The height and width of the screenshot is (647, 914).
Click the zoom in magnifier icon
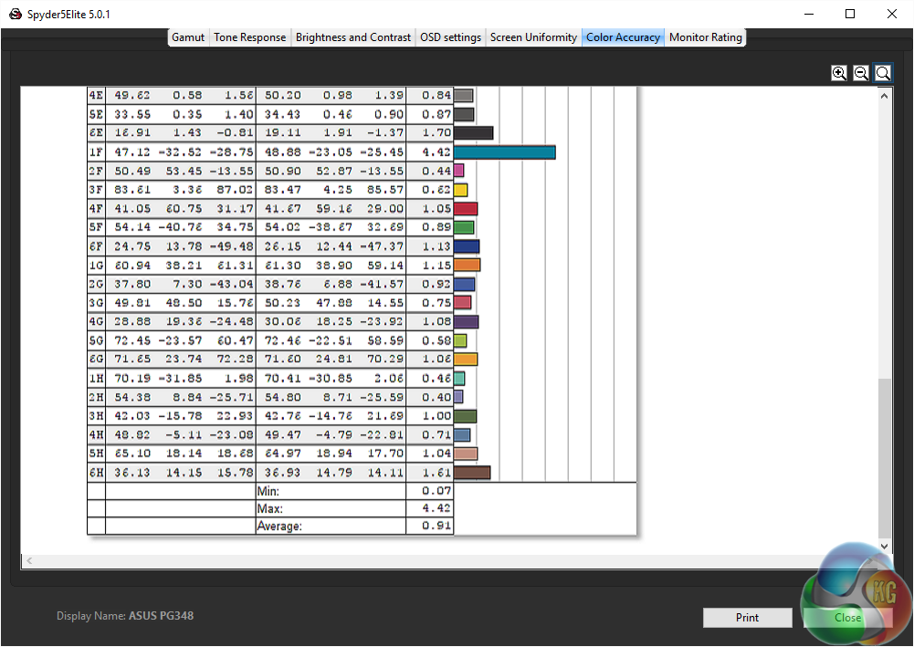click(839, 73)
